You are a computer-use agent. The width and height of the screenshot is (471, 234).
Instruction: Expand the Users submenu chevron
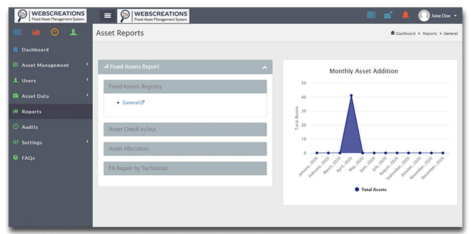(87, 80)
